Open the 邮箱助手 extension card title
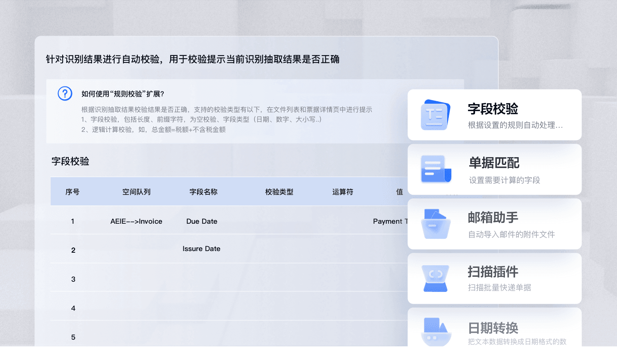617x347 pixels. coord(493,218)
